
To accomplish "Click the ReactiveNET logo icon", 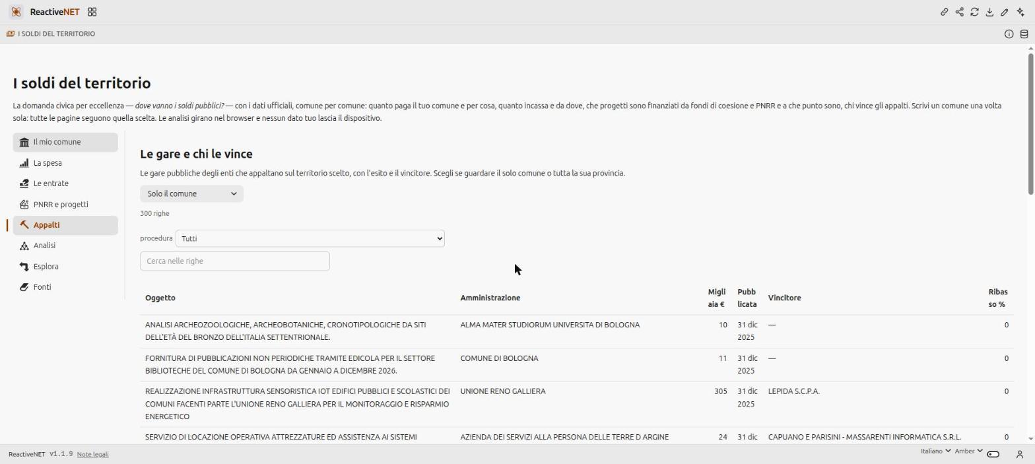I will click(x=16, y=12).
